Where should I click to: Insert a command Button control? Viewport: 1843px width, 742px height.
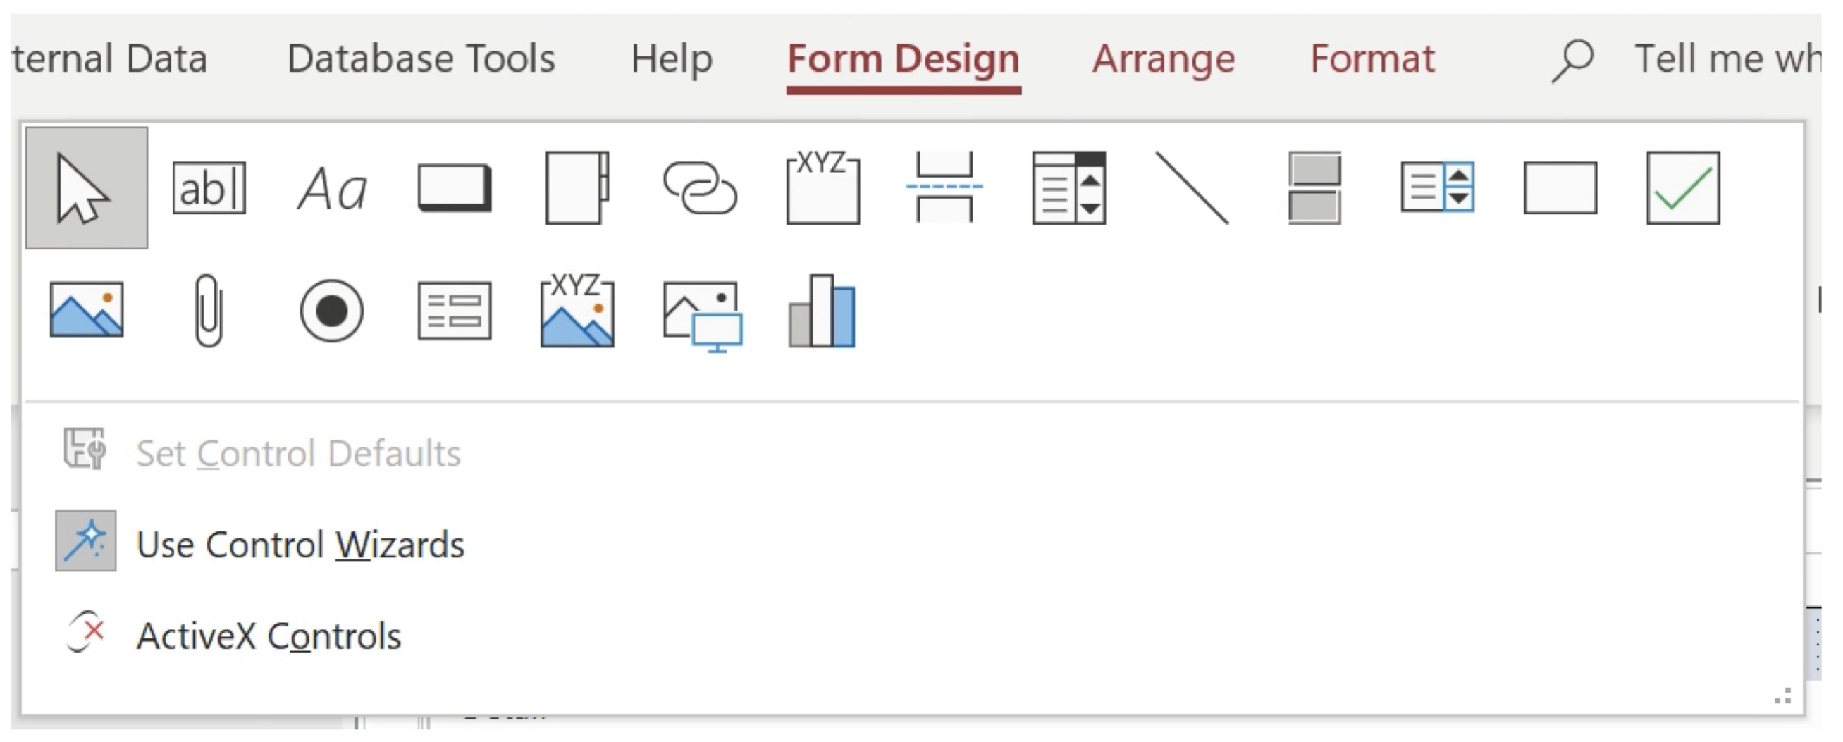pos(455,188)
